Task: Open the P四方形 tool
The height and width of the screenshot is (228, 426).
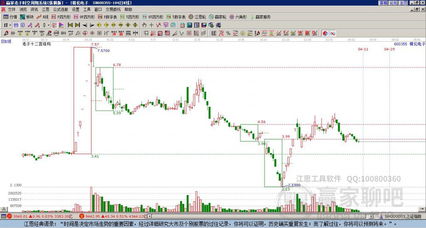Action: point(61,17)
